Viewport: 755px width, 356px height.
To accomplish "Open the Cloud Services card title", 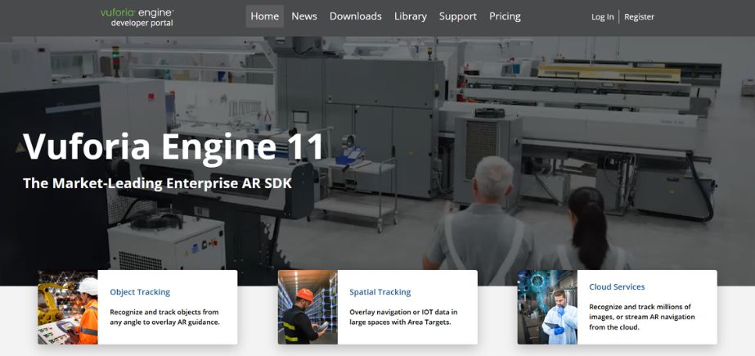I will 617,286.
